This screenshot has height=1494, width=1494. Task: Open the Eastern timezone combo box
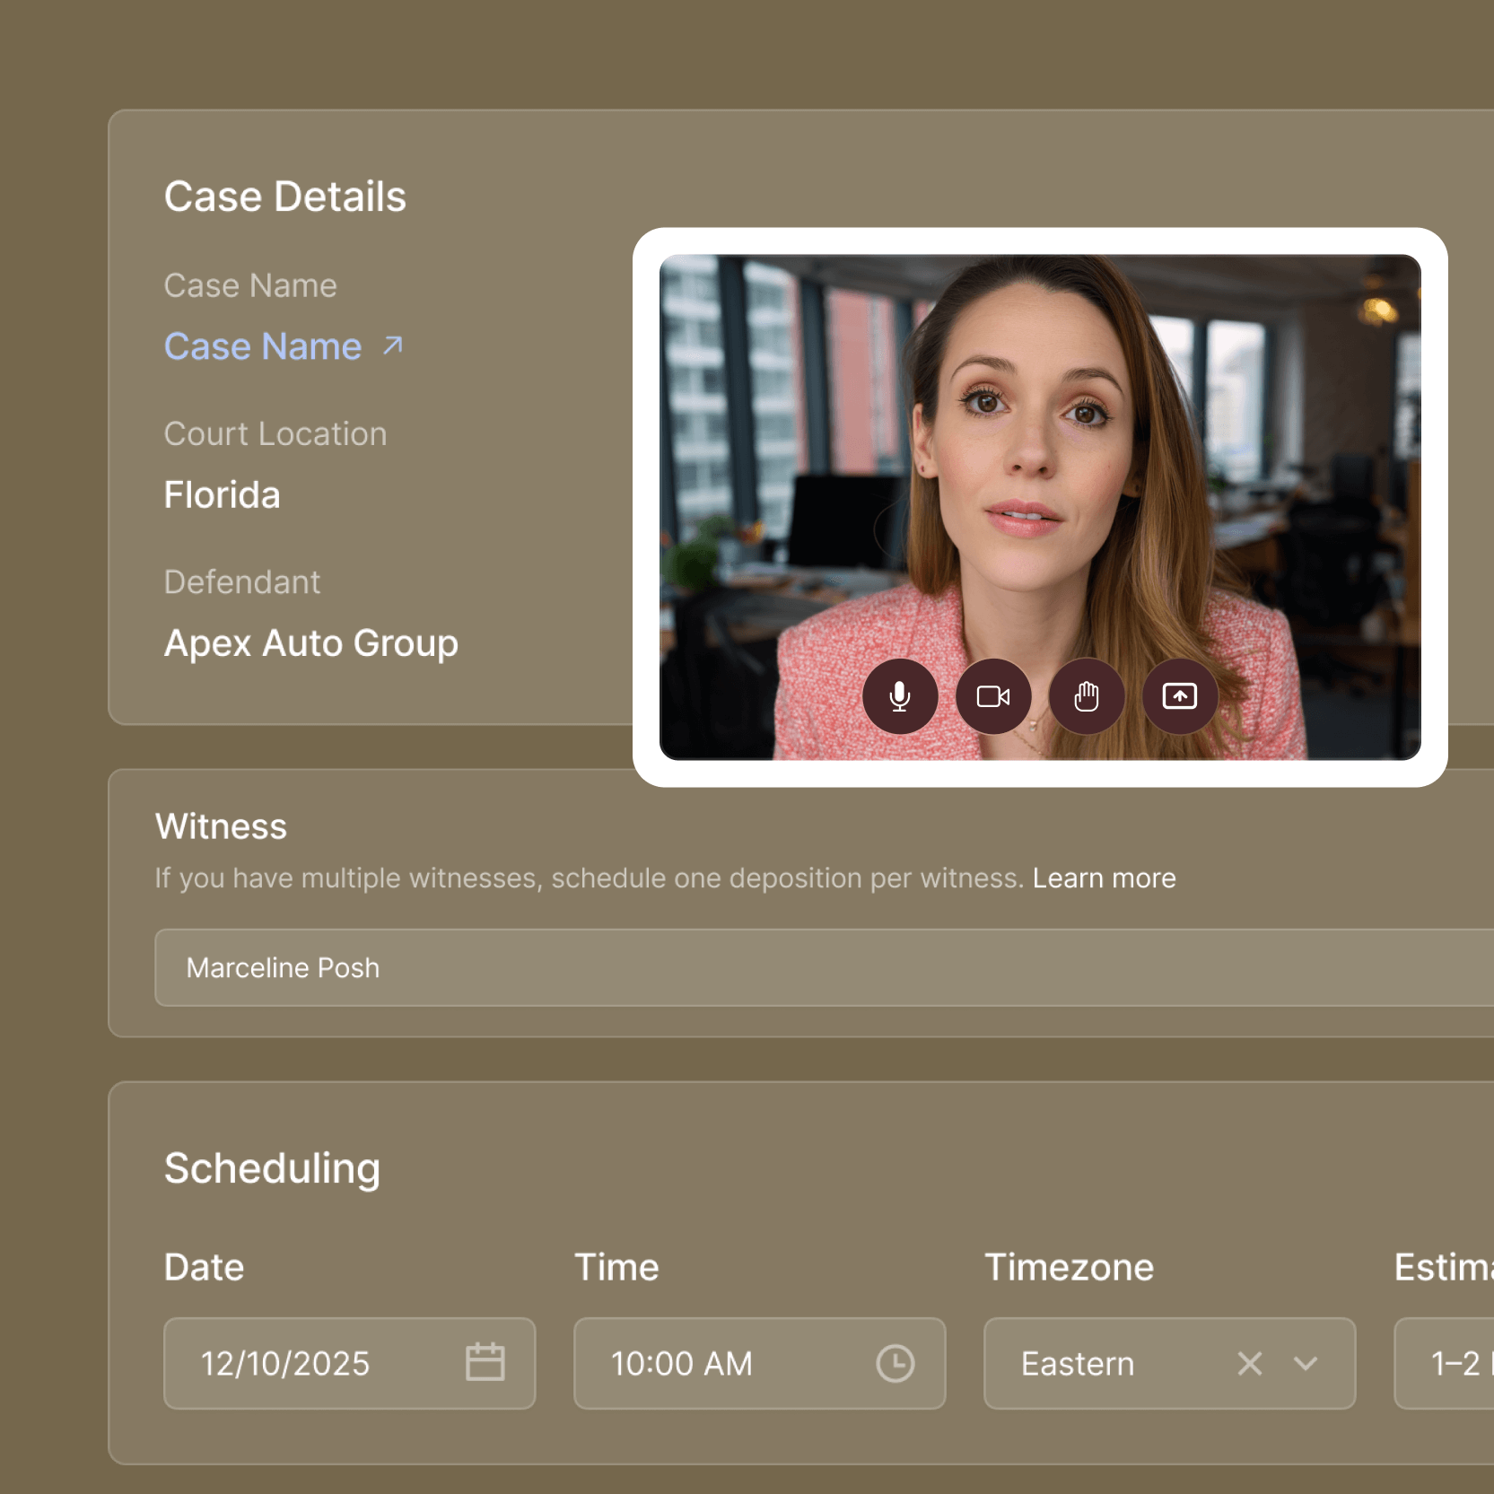(x=1170, y=1363)
